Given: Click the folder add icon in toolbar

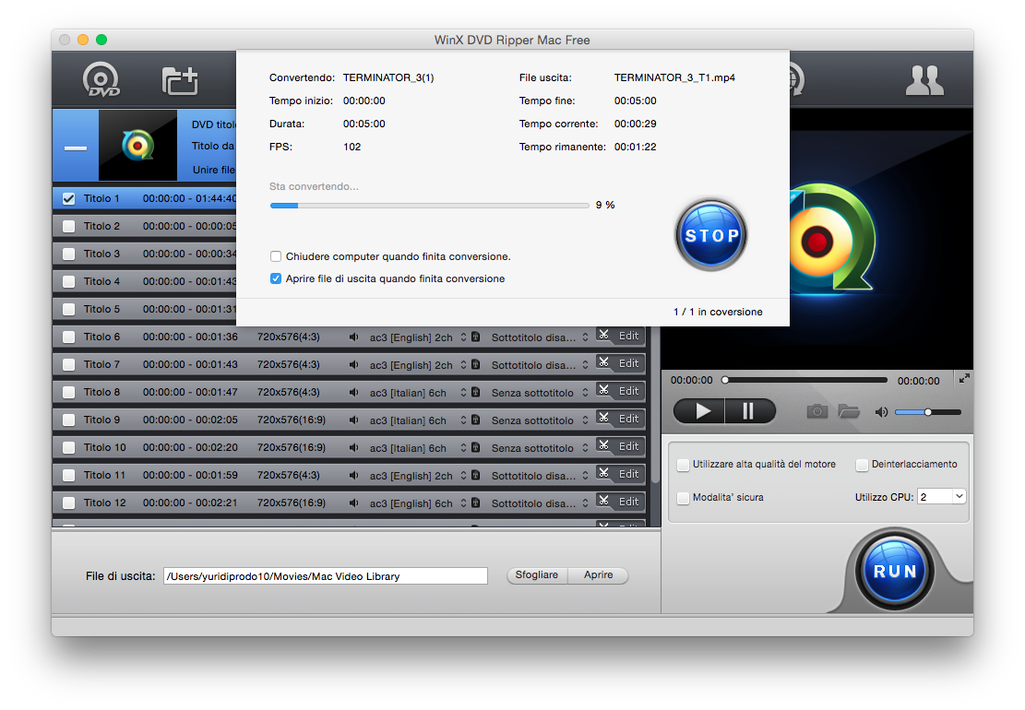Looking at the screenshot, I should tap(180, 80).
